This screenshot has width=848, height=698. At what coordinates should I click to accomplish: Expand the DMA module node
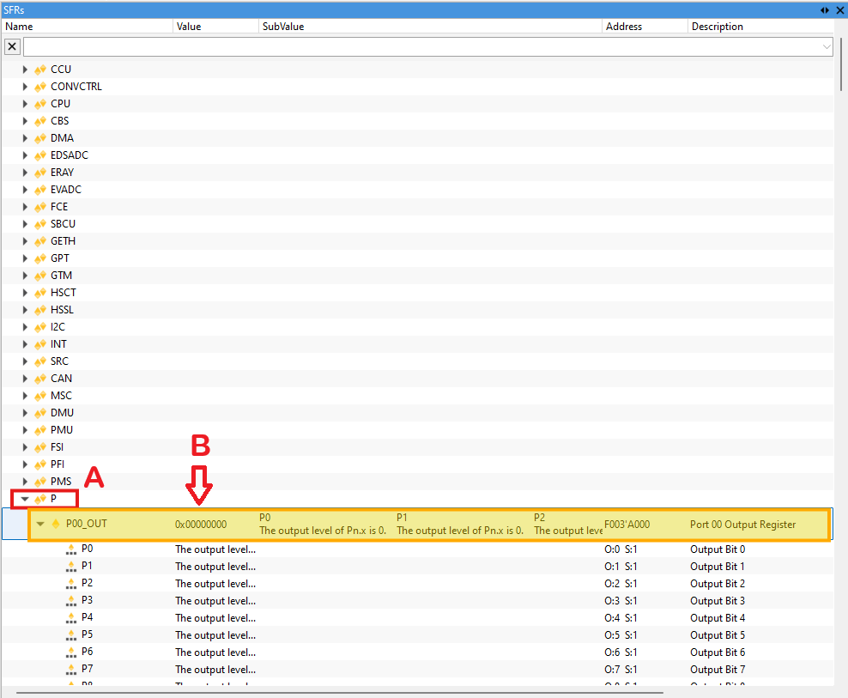point(25,137)
